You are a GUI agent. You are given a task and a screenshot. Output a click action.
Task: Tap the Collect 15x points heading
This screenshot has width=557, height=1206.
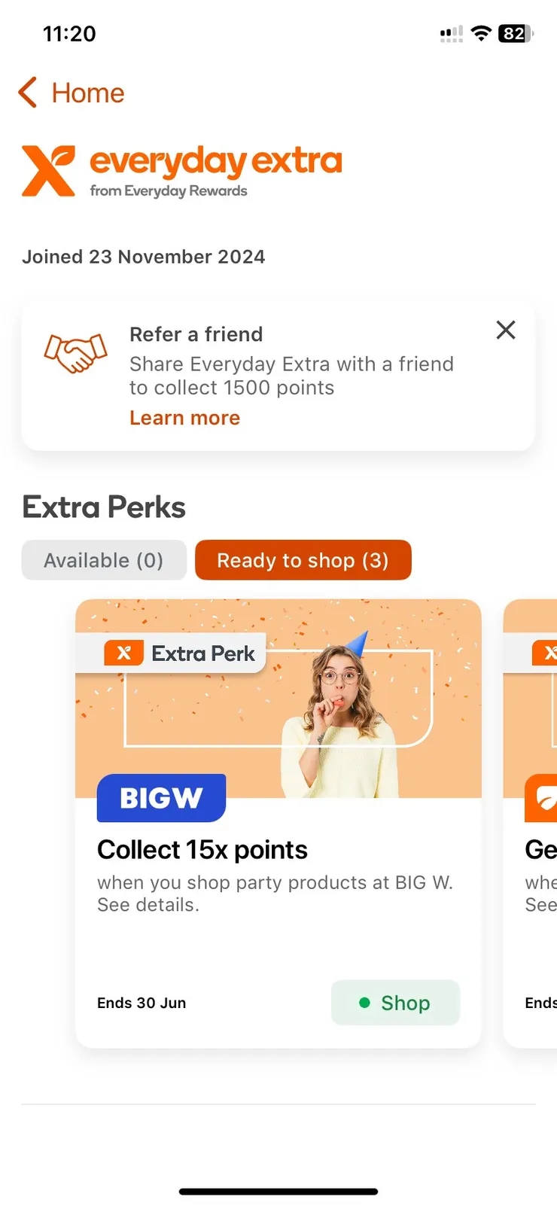coord(202,850)
